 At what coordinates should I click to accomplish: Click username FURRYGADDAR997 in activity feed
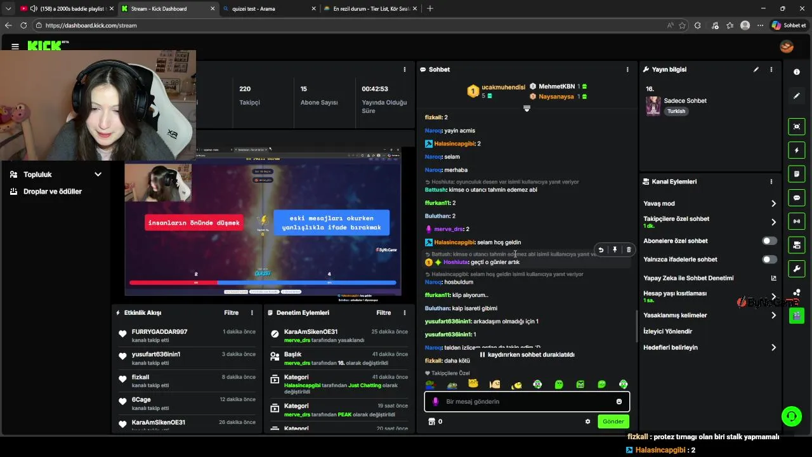tap(159, 332)
